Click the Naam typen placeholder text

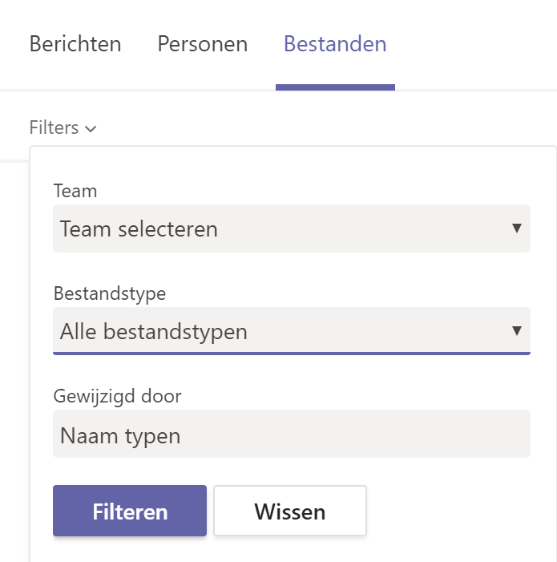(x=120, y=436)
